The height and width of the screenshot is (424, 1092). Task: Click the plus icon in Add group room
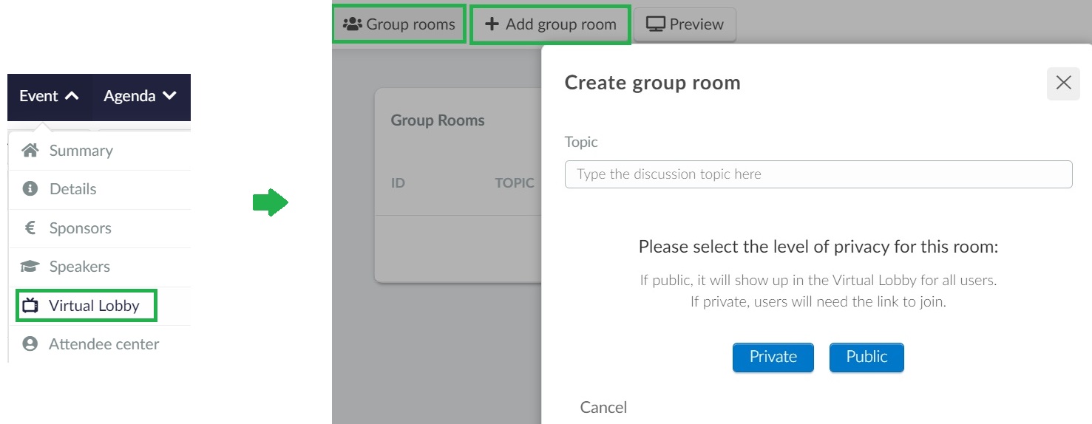pyautogui.click(x=492, y=24)
